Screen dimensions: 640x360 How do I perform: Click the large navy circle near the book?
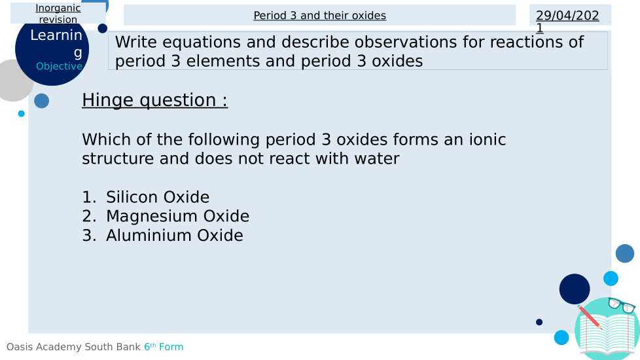point(575,289)
